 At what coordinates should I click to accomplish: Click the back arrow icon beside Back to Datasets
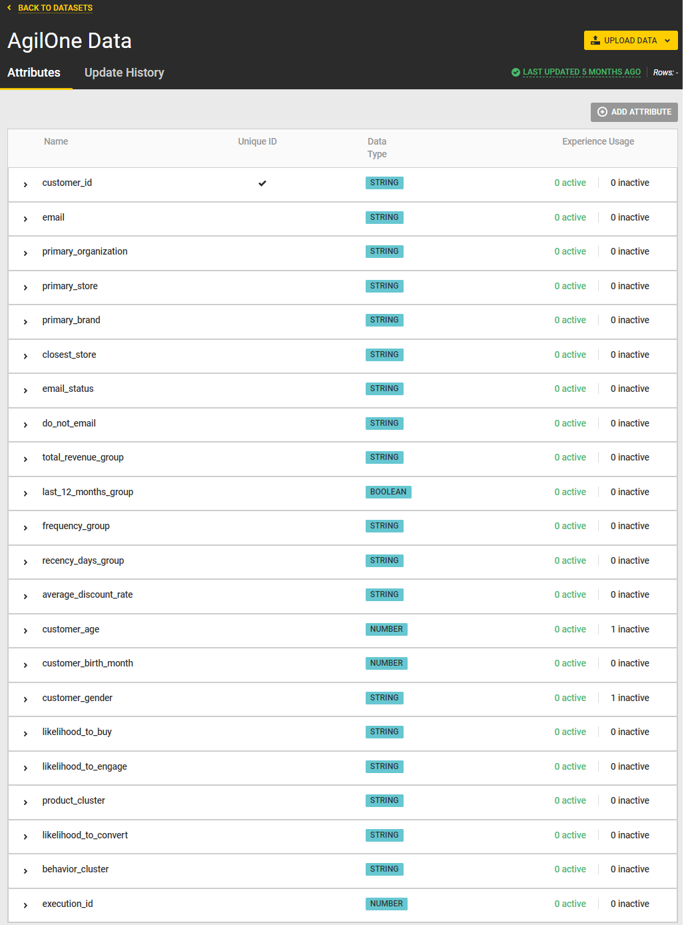coord(9,8)
